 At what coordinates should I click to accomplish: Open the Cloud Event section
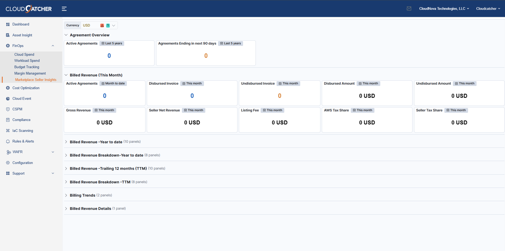(8, 98)
